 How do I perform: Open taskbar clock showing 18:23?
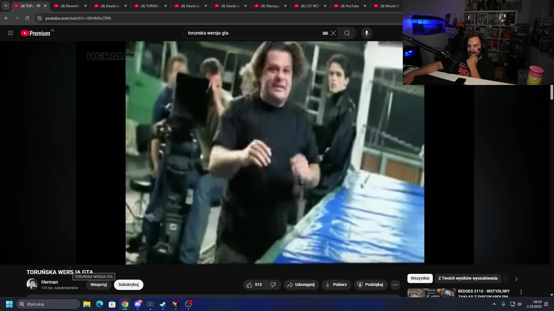point(534,304)
